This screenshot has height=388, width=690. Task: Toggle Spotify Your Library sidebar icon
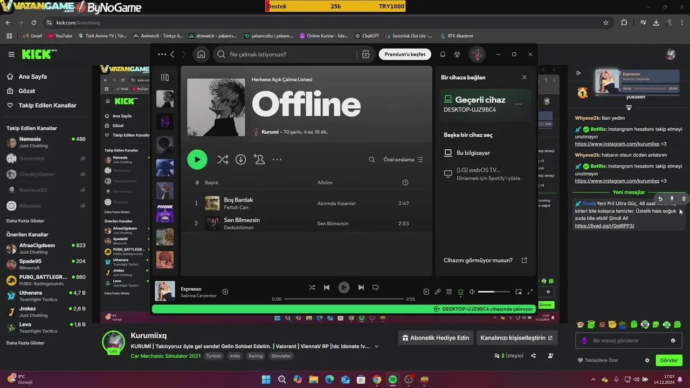[165, 78]
